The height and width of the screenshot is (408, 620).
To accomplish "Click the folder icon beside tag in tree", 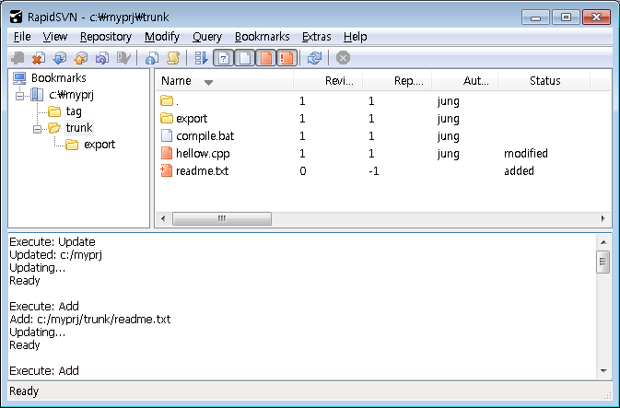I will [x=54, y=111].
